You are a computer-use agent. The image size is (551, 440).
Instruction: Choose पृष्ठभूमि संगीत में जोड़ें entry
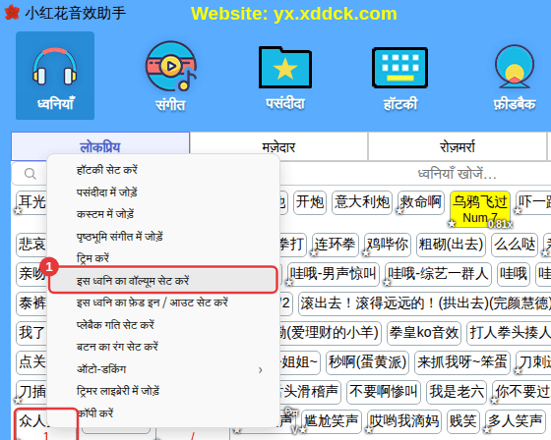(163, 236)
